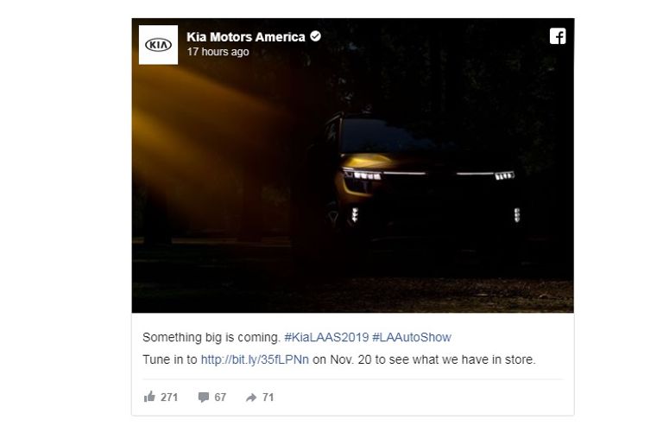Image resolution: width=663 pixels, height=445 pixels.
Task: Open the #KiaLAAS2019 hashtag
Action: pyautogui.click(x=326, y=338)
